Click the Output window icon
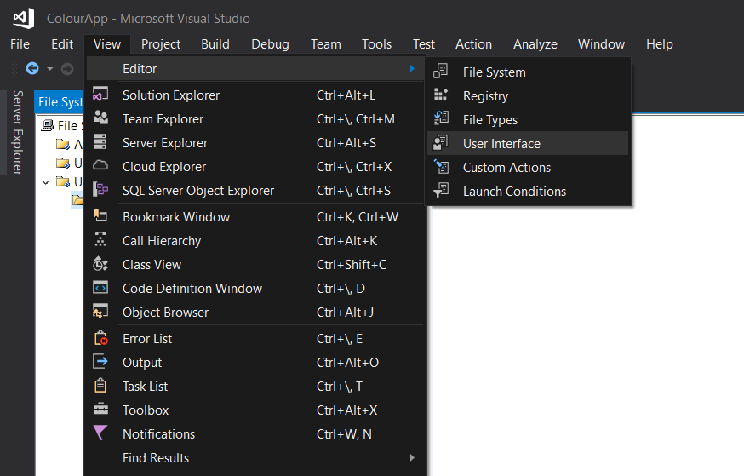Screen dimensions: 744x476 tap(100, 362)
